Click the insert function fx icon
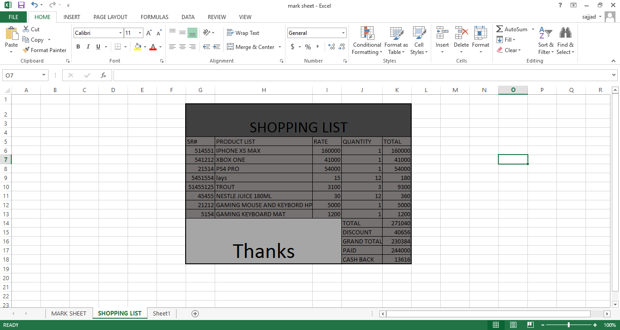This screenshot has width=620, height=330. [x=103, y=75]
